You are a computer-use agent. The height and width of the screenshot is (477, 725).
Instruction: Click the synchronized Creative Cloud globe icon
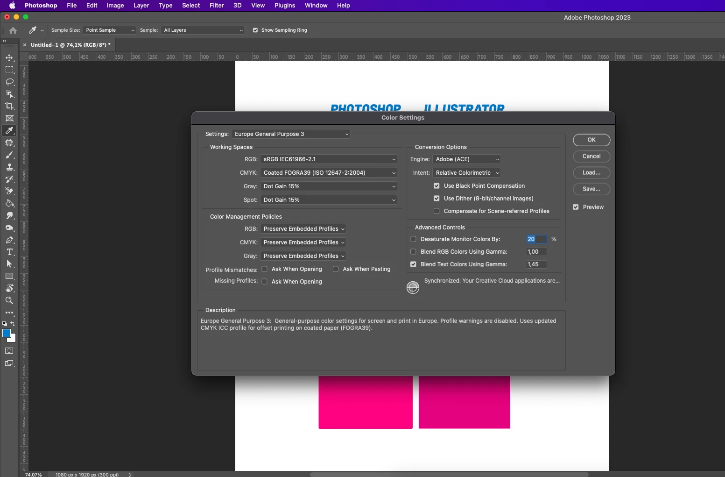[x=413, y=287]
